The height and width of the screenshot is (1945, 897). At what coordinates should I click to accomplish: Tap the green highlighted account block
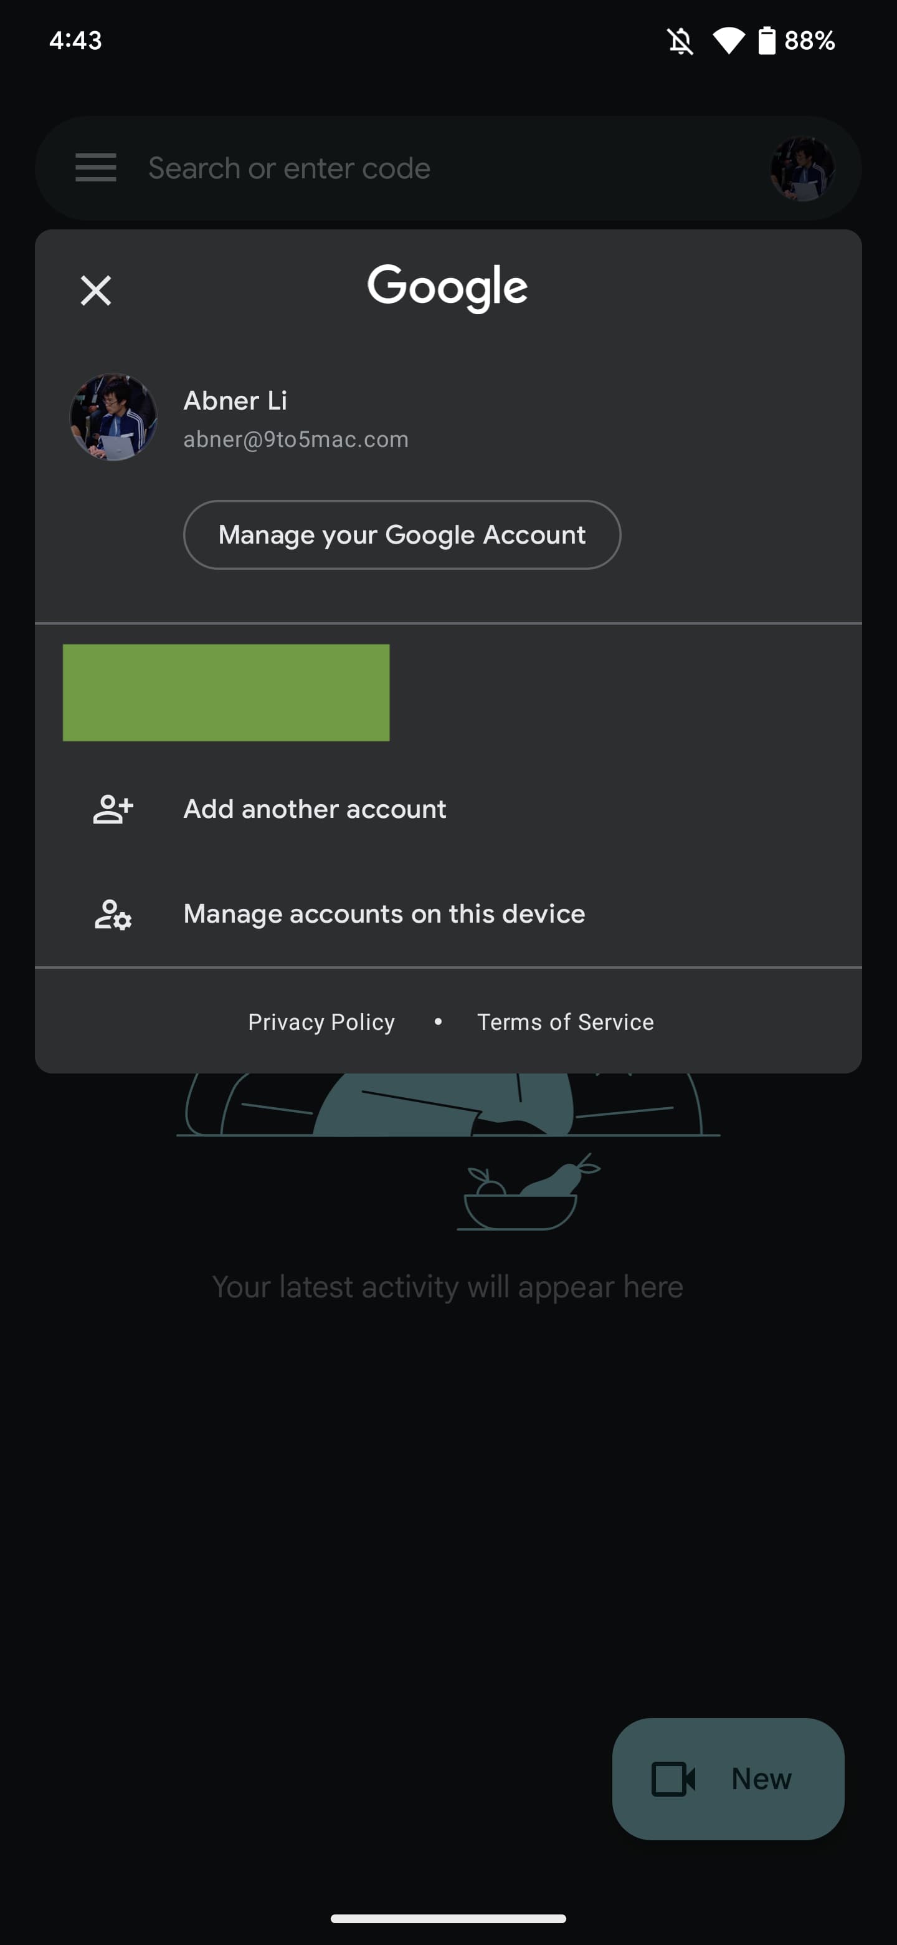point(226,693)
